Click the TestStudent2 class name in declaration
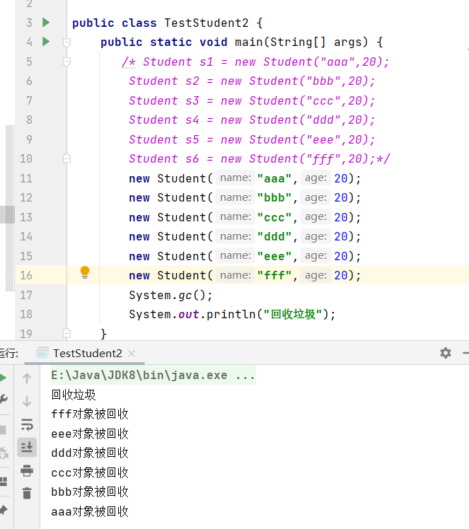The width and height of the screenshot is (469, 529). (207, 23)
